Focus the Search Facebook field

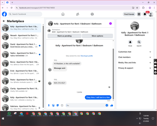pyautogui.click(x=25, y=14)
